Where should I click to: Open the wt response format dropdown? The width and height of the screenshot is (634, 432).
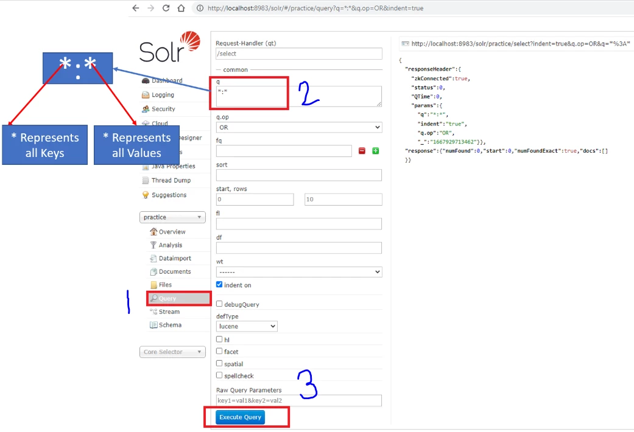click(299, 272)
